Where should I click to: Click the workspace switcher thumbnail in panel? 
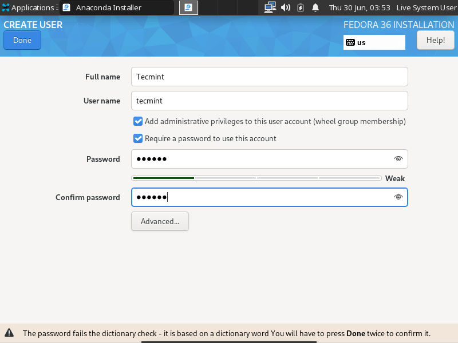click(x=188, y=7)
